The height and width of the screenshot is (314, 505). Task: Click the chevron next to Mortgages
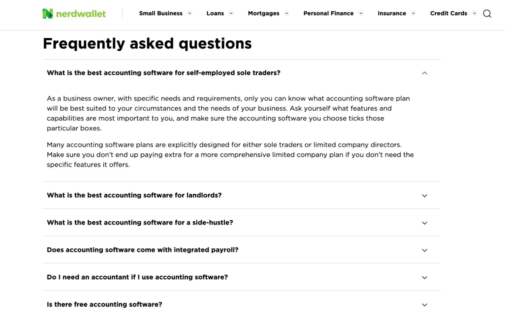(287, 13)
